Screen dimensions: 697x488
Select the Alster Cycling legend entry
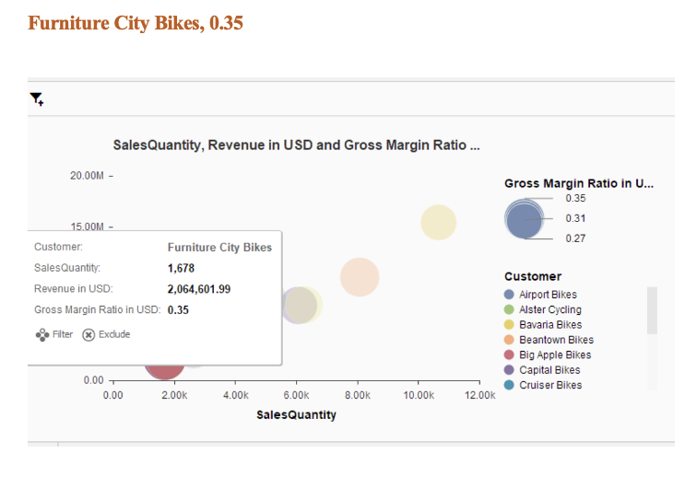click(549, 309)
